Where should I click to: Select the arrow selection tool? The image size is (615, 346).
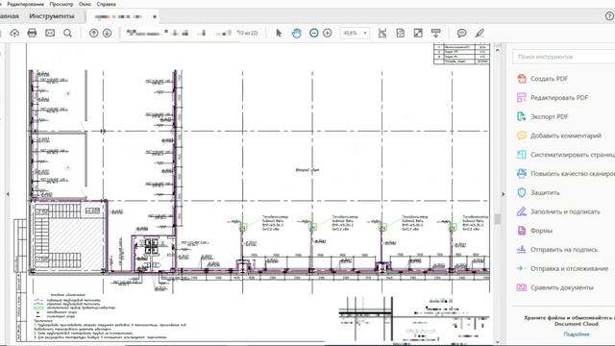[279, 33]
